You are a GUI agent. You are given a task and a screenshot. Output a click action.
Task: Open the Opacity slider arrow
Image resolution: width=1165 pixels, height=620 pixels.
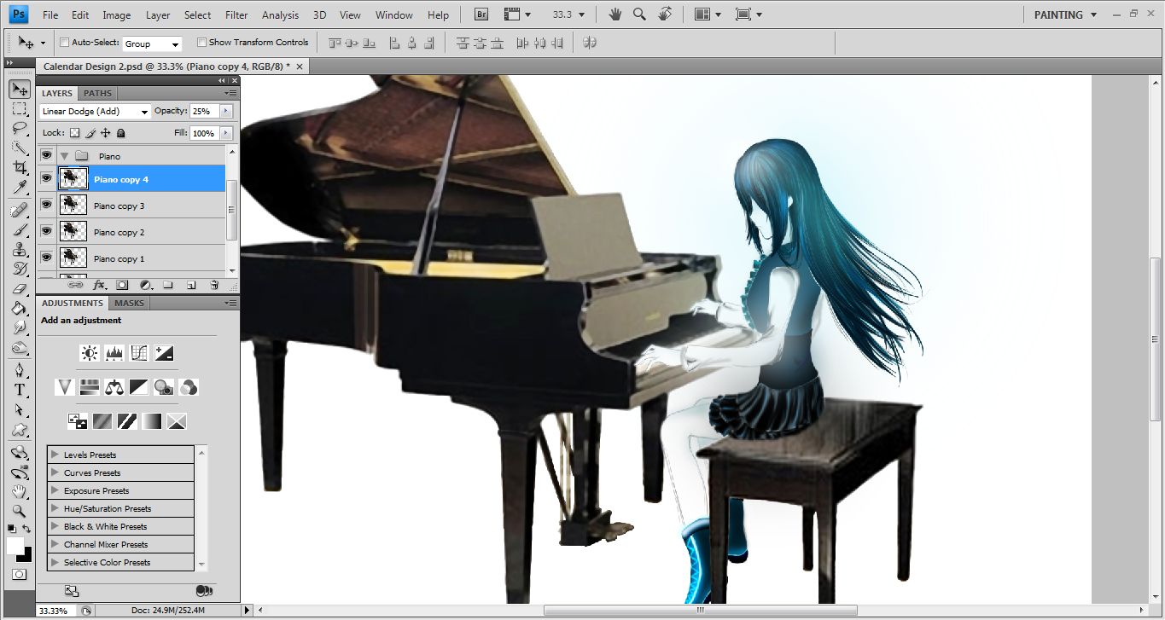tap(226, 111)
